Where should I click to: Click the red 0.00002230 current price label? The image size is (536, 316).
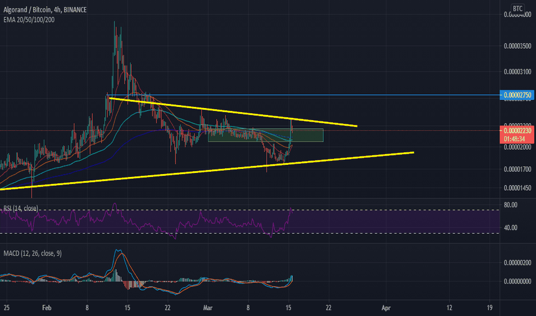click(517, 130)
